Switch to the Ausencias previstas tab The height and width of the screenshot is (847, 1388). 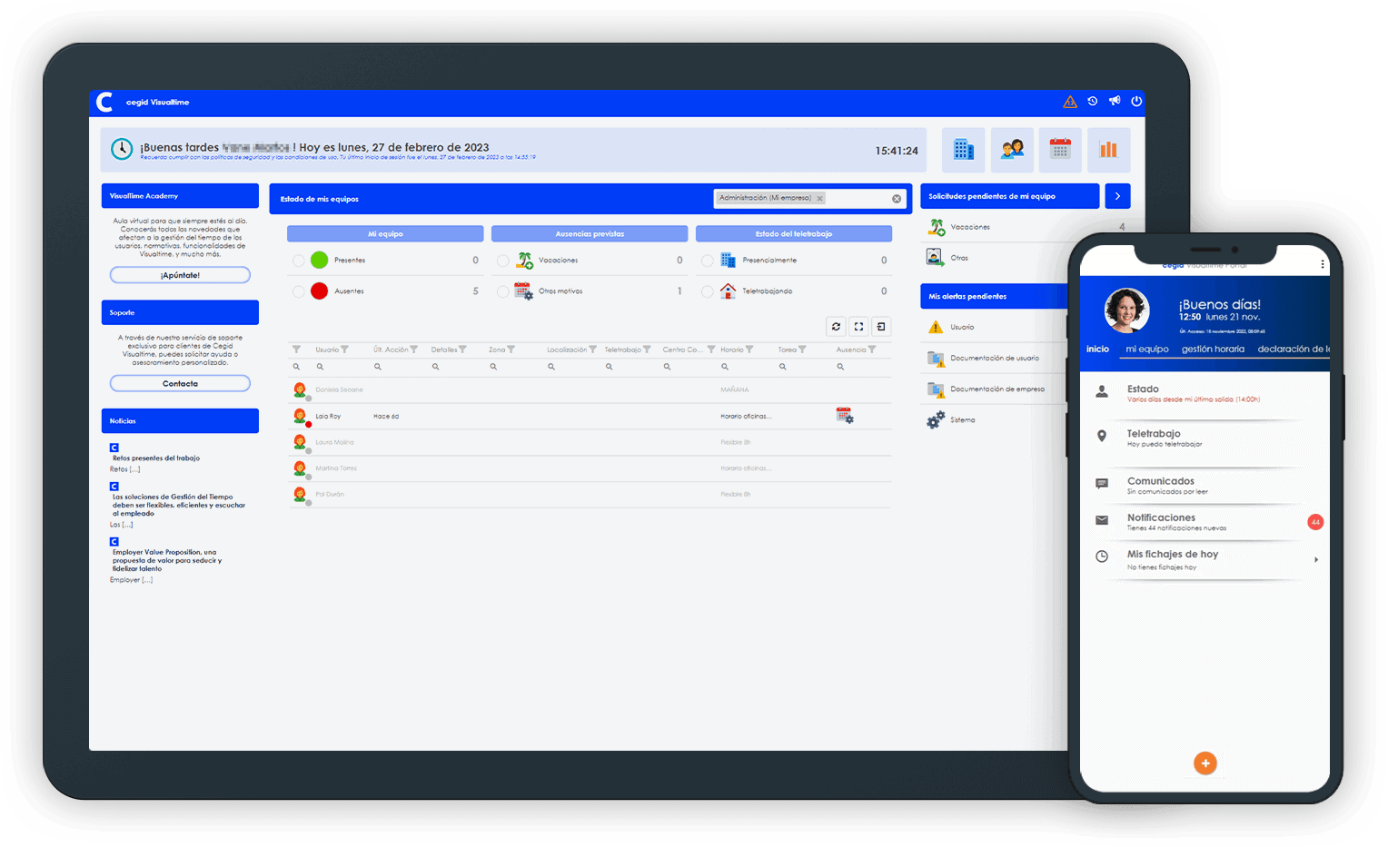click(x=589, y=233)
